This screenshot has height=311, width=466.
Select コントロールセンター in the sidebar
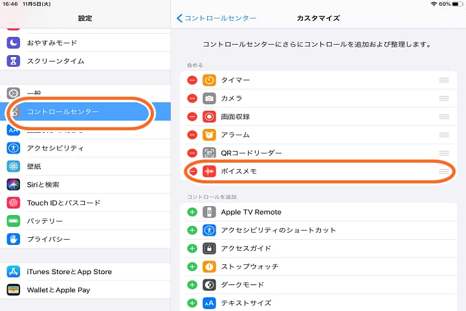(85, 111)
